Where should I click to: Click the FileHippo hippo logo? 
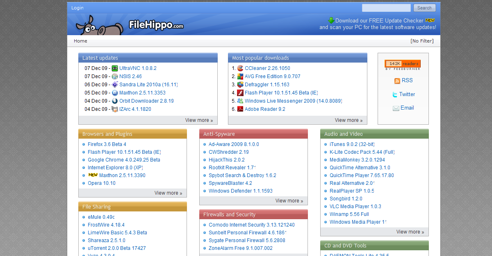click(99, 25)
